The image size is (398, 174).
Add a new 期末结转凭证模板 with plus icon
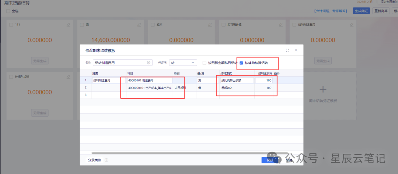click(322, 89)
